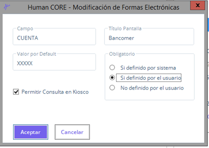The height and width of the screenshot is (148, 209).
Task: Click the "Permitir Consulta en Kiosco" label text
Action: 55,92
